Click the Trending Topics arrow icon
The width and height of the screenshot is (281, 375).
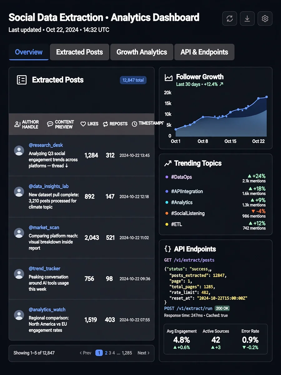pos(168,163)
